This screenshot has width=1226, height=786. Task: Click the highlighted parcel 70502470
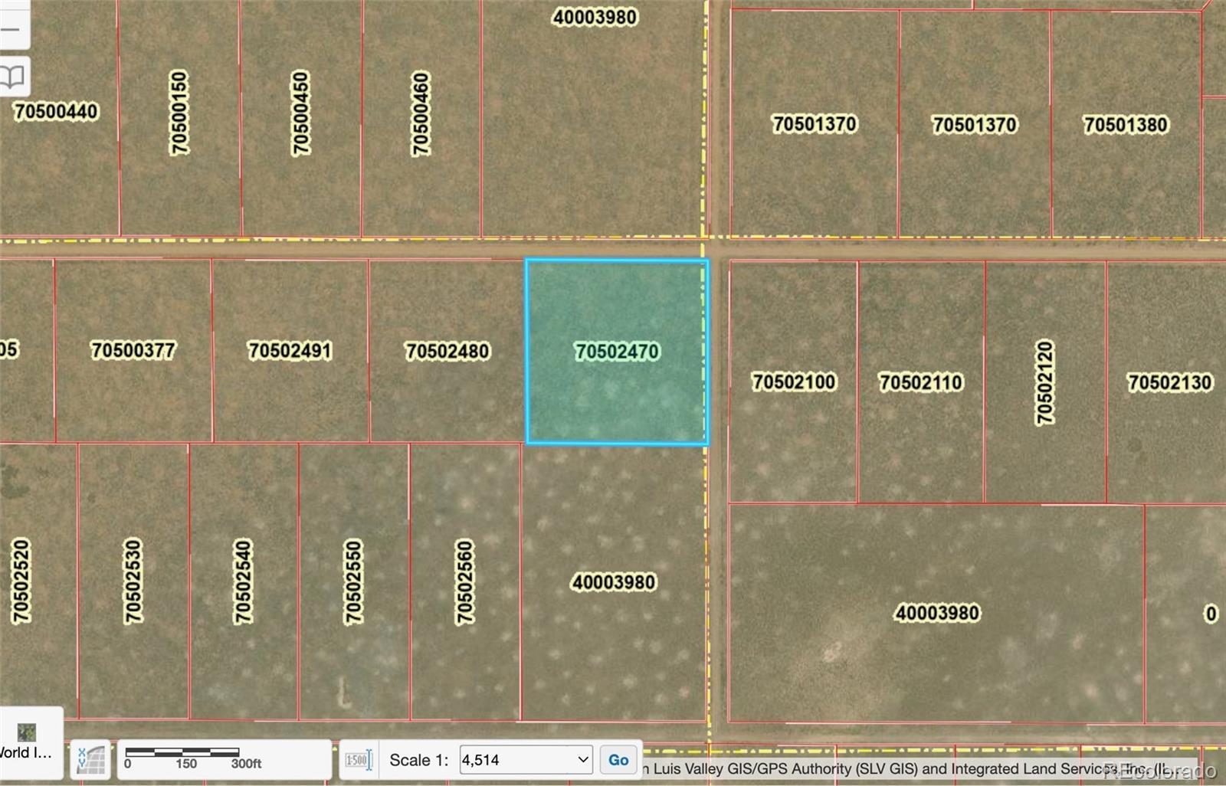[617, 352]
